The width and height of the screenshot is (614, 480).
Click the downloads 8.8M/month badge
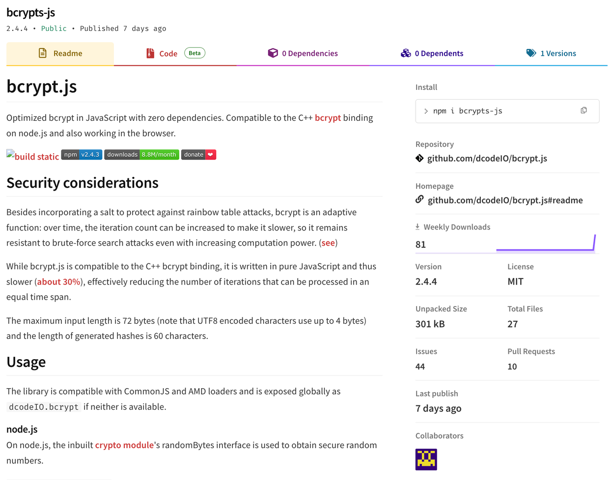pos(142,154)
